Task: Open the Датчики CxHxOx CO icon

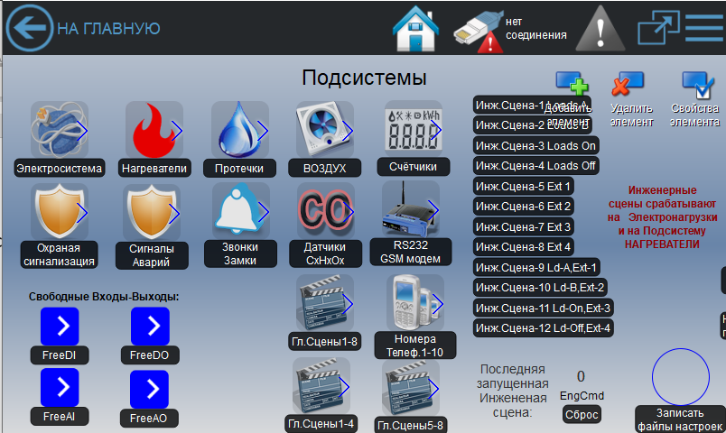Action: click(x=325, y=211)
